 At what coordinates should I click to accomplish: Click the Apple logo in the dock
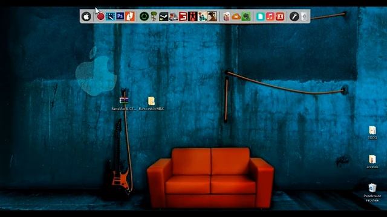coord(86,16)
